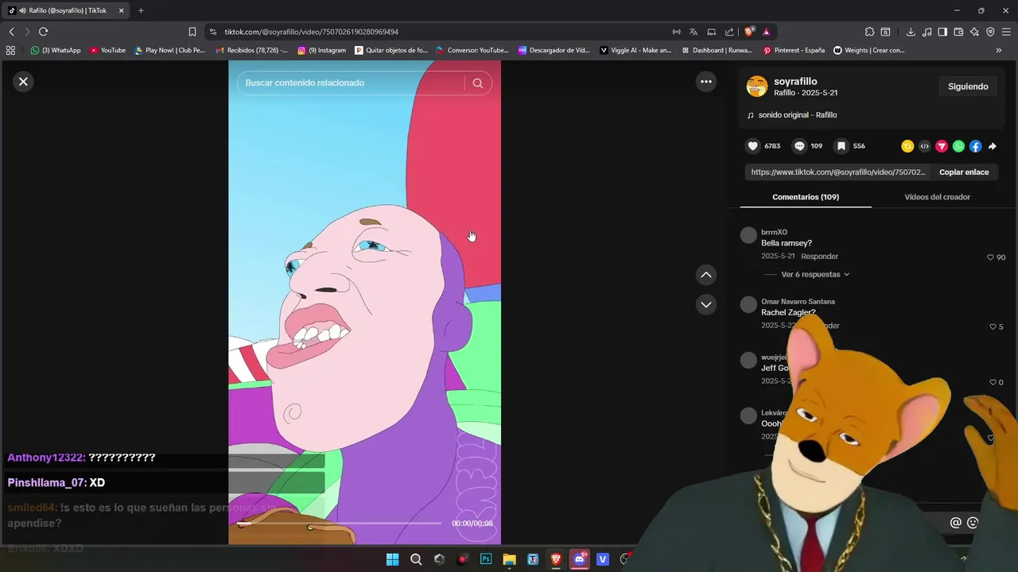
Task: Open the browser extensions puzzle icon
Action: [869, 32]
